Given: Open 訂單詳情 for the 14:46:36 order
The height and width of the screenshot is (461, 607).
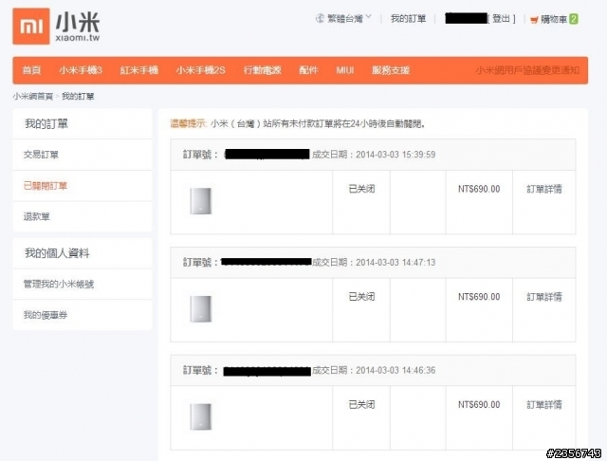Looking at the screenshot, I should (x=543, y=405).
